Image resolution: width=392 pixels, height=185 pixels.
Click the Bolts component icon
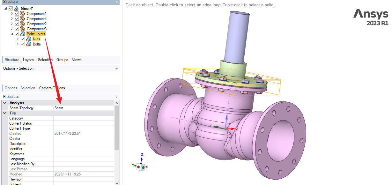[x=28, y=44]
